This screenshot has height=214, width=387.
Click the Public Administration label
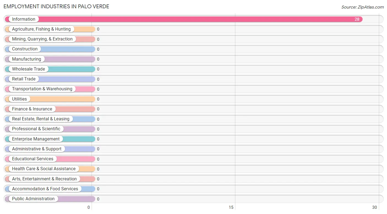[33, 199]
